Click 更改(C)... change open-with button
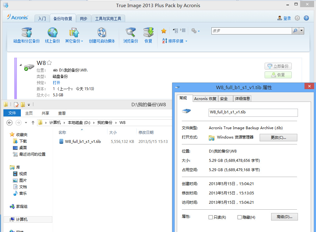 coord(278,138)
